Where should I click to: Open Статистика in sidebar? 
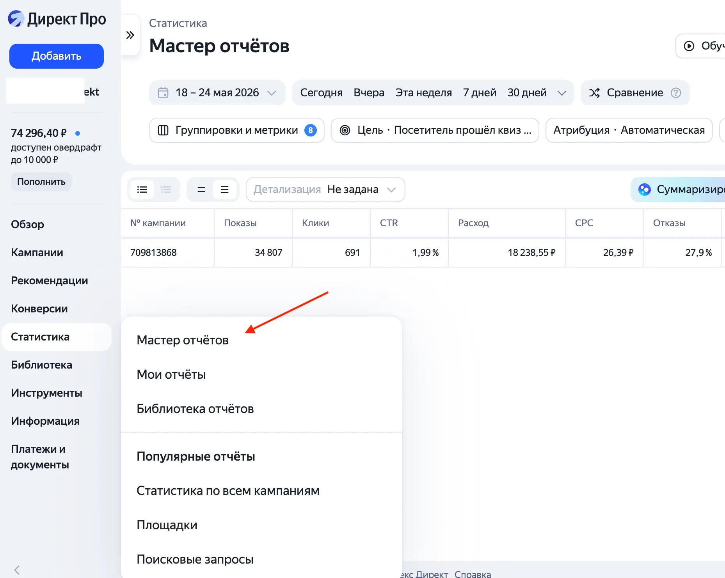pos(57,337)
